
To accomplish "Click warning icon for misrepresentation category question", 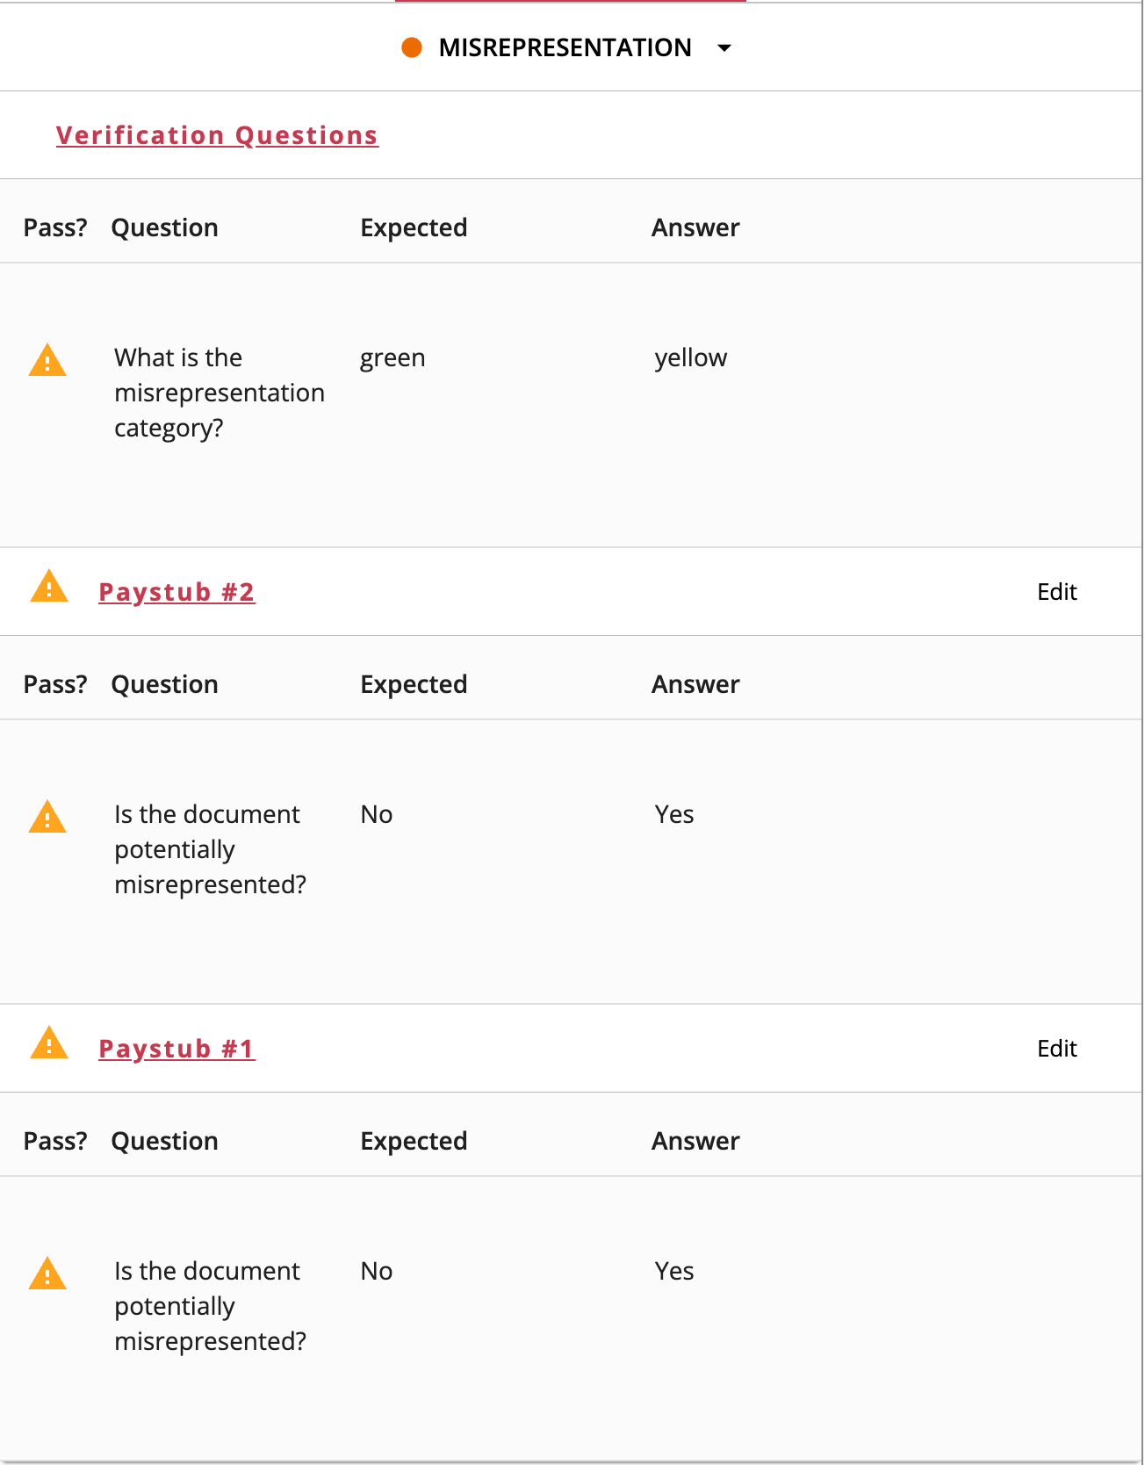I will pos(47,361).
